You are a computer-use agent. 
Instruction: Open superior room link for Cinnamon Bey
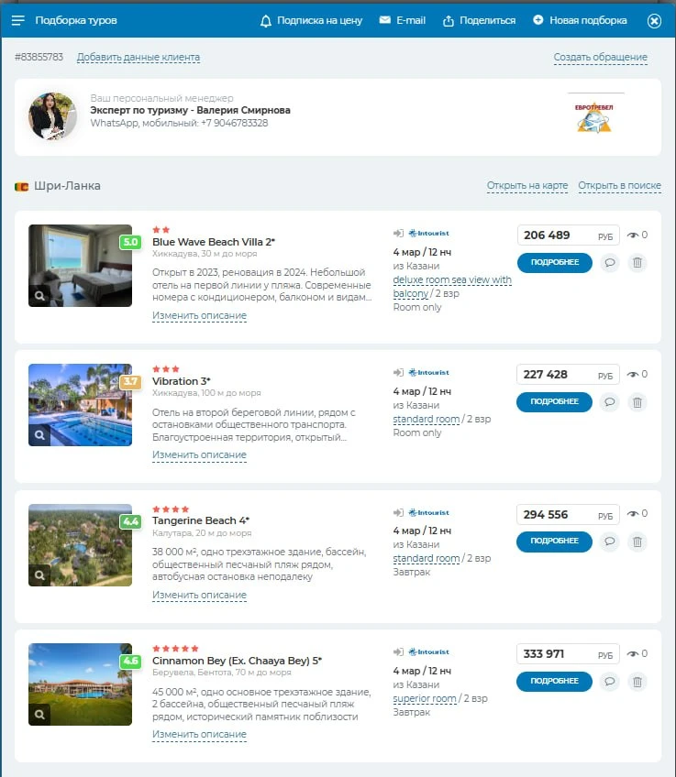point(425,699)
